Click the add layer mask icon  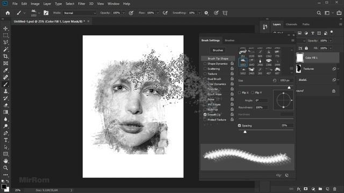[x=306, y=189]
